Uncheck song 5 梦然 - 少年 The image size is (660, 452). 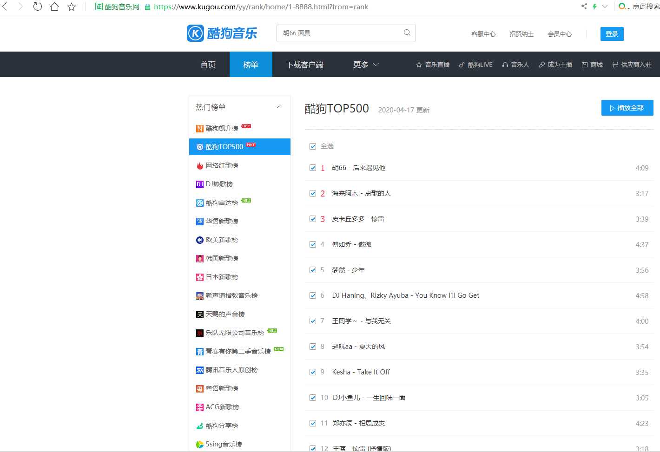313,270
